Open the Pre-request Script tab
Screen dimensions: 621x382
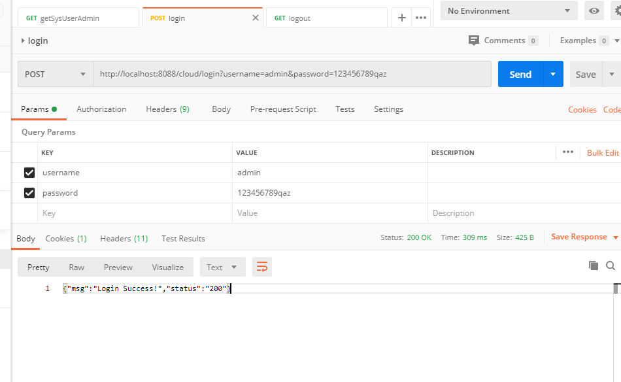[x=283, y=109]
